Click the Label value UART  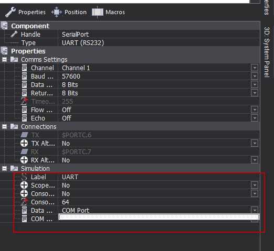pos(70,177)
